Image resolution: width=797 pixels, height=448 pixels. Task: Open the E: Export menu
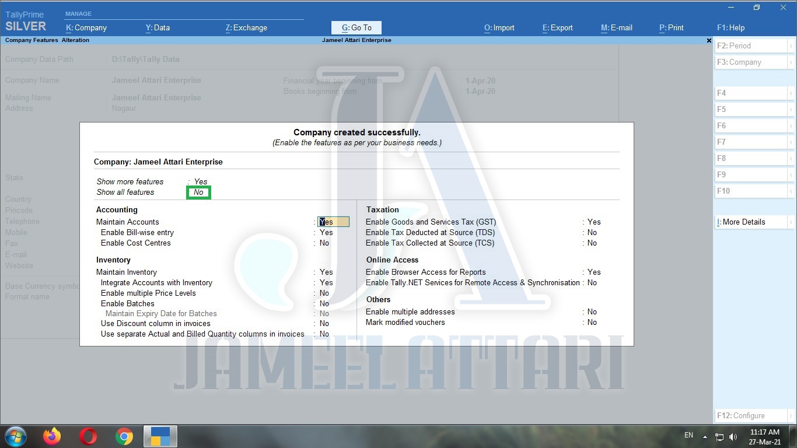pyautogui.click(x=558, y=27)
